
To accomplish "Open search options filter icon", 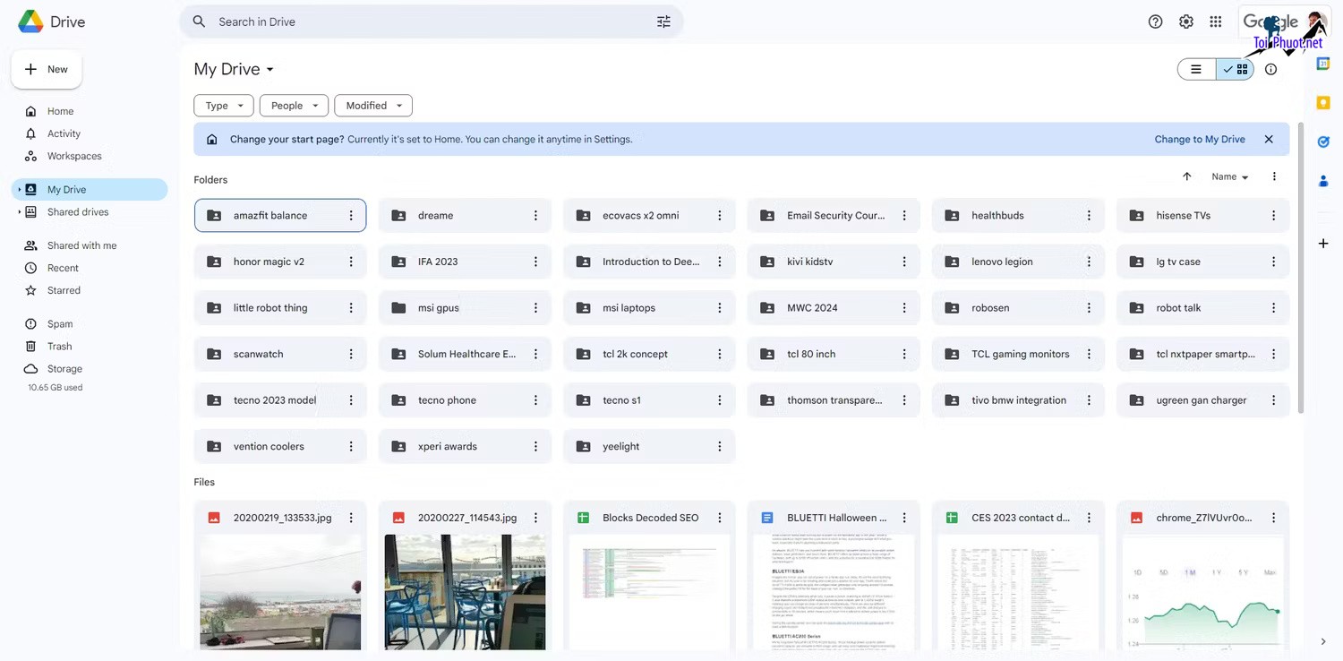I will tap(663, 21).
